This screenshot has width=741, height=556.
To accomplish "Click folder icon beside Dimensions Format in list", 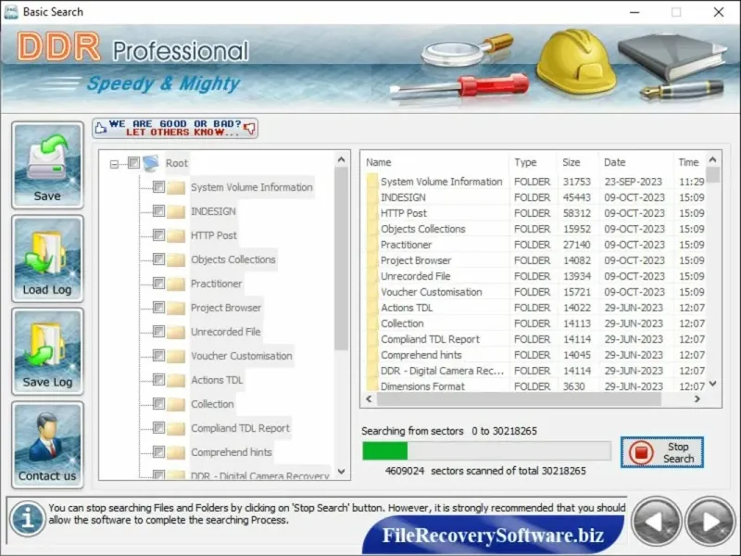I will click(372, 386).
